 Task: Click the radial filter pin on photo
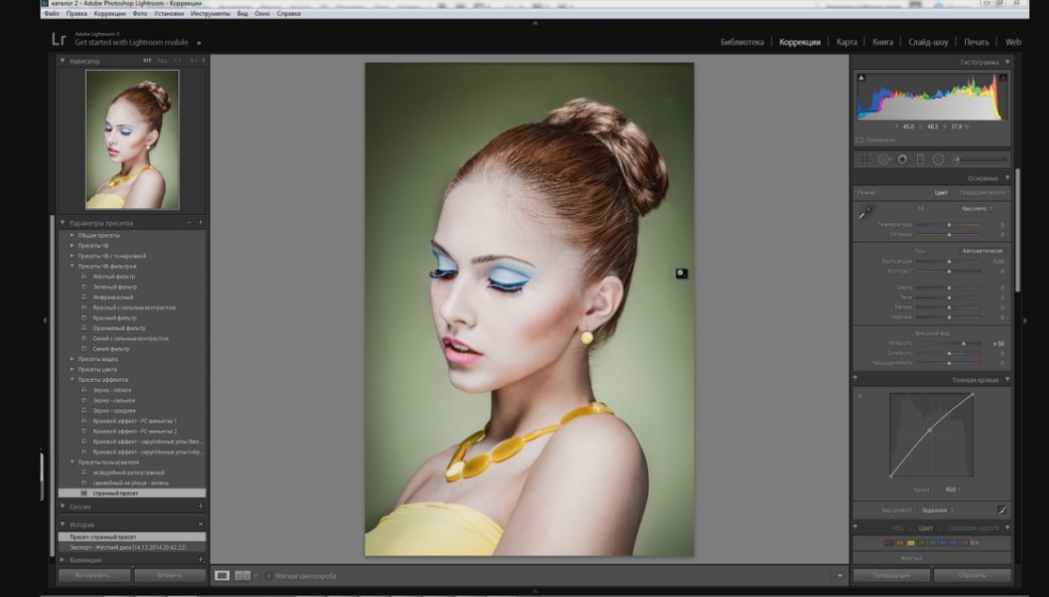point(682,274)
